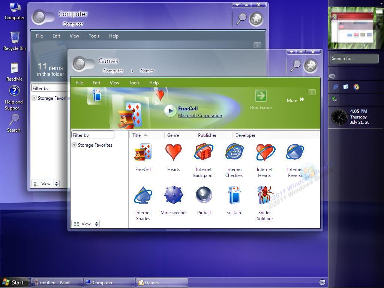Open the Internet Spades icon
This screenshot has width=384, height=288.
coord(143,195)
